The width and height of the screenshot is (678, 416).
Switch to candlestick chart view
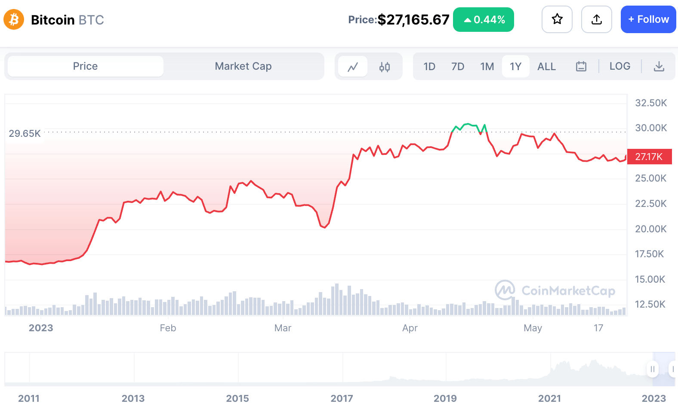tap(385, 67)
